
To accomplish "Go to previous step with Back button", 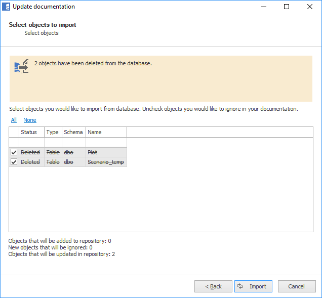I will 213,286.
